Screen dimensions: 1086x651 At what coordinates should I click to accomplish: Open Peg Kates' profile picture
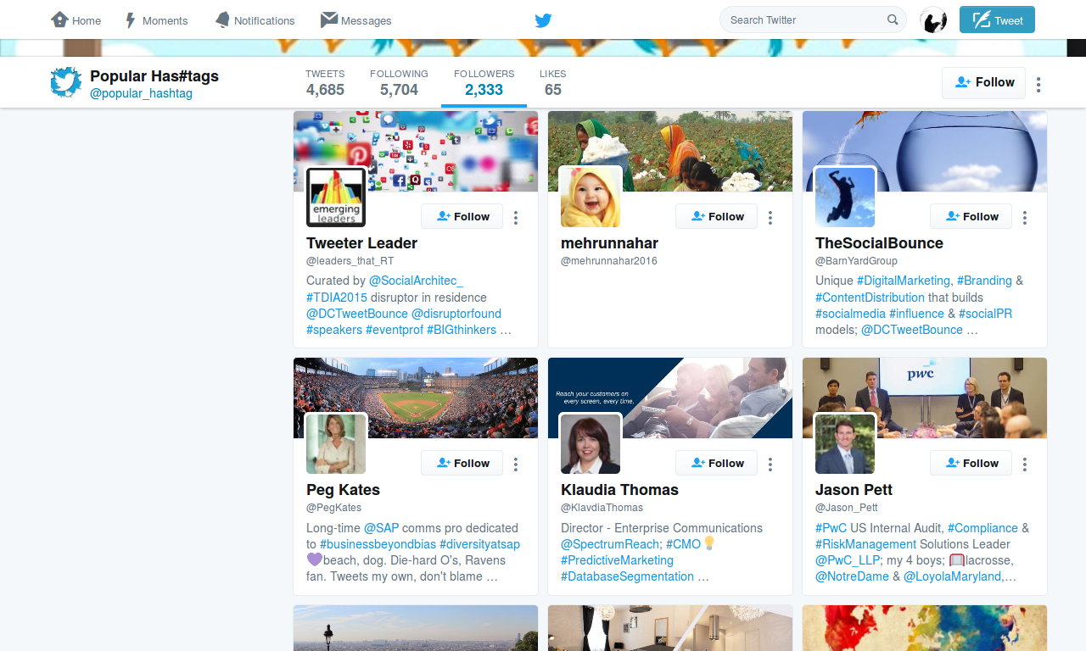tap(336, 443)
